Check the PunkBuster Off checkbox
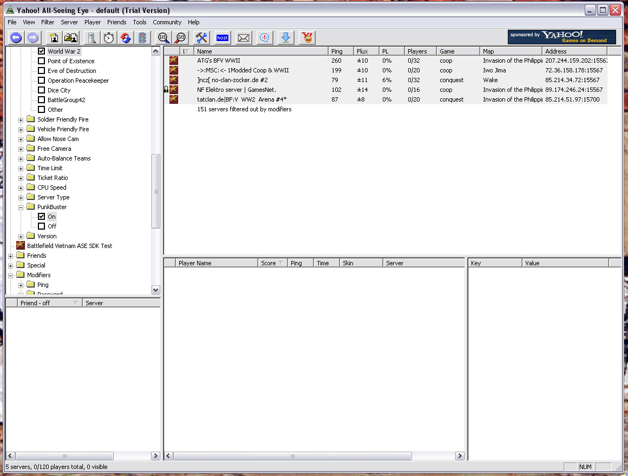The image size is (628, 476). tap(42, 226)
